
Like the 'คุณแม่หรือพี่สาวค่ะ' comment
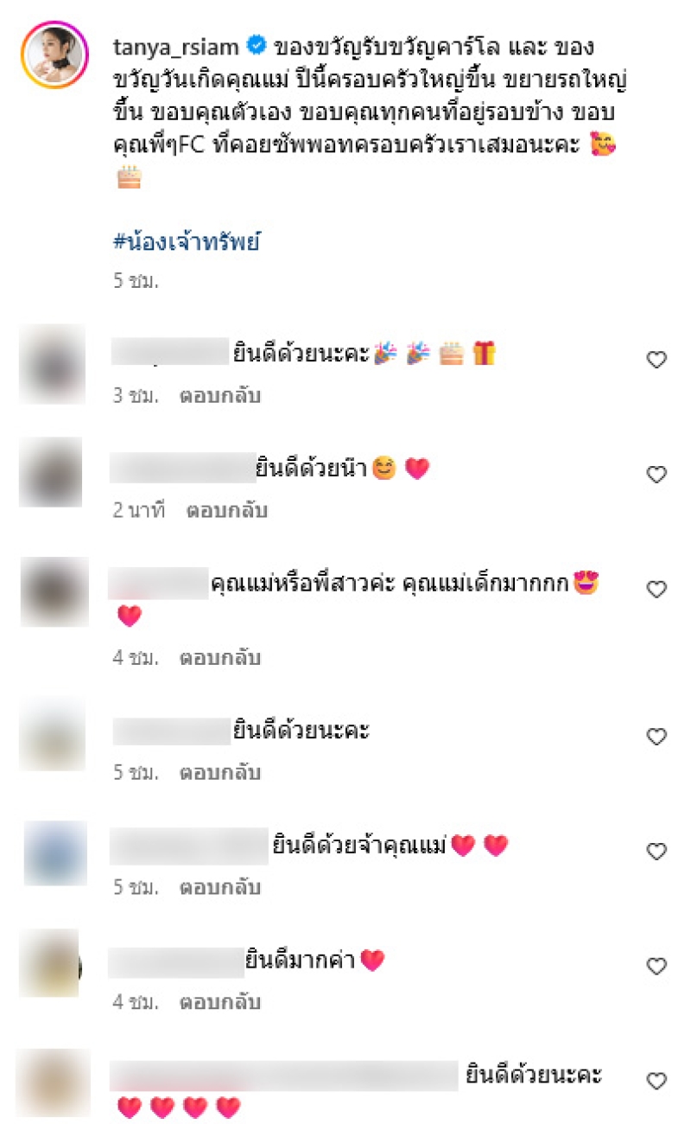[656, 589]
